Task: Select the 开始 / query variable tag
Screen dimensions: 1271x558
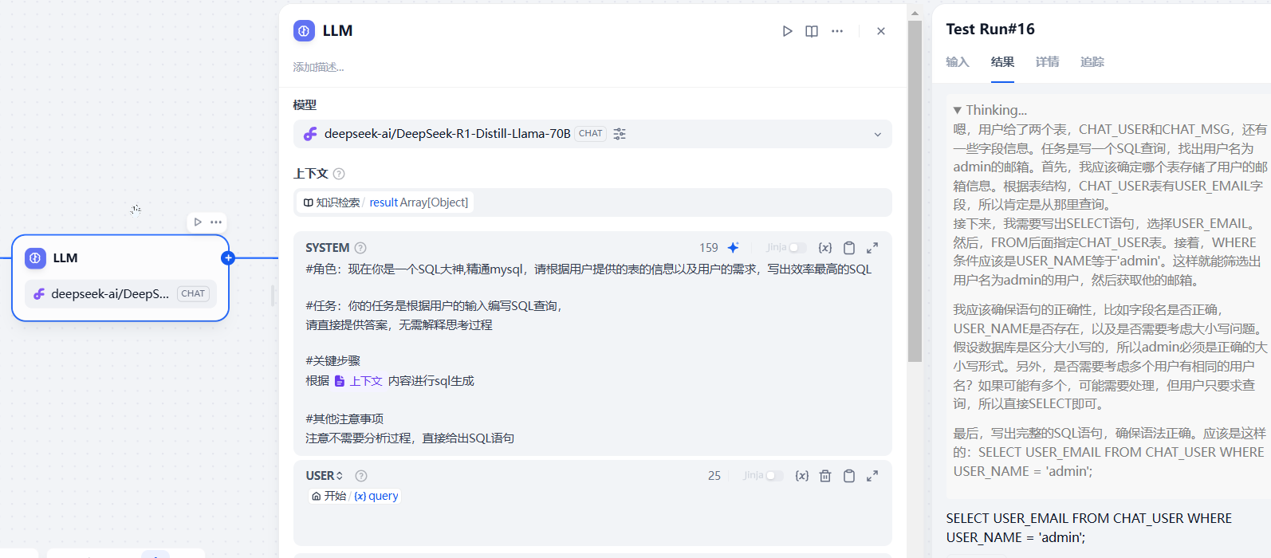Action: pyautogui.click(x=355, y=496)
